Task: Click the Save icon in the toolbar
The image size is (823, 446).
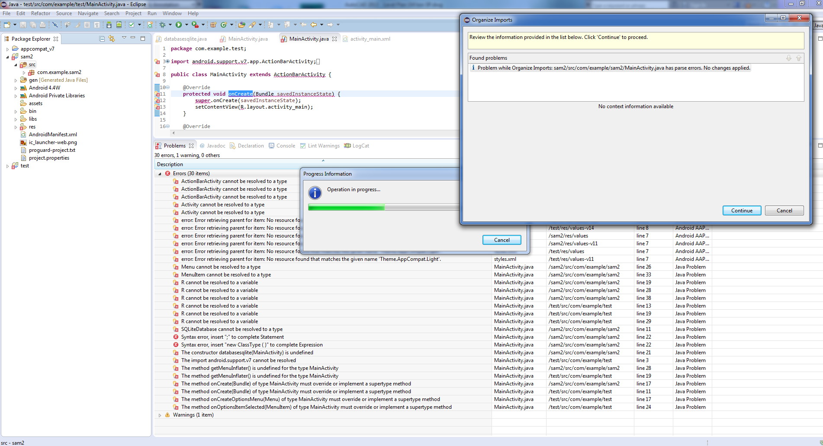Action: [x=23, y=25]
